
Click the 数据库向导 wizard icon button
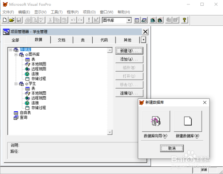[156, 121]
